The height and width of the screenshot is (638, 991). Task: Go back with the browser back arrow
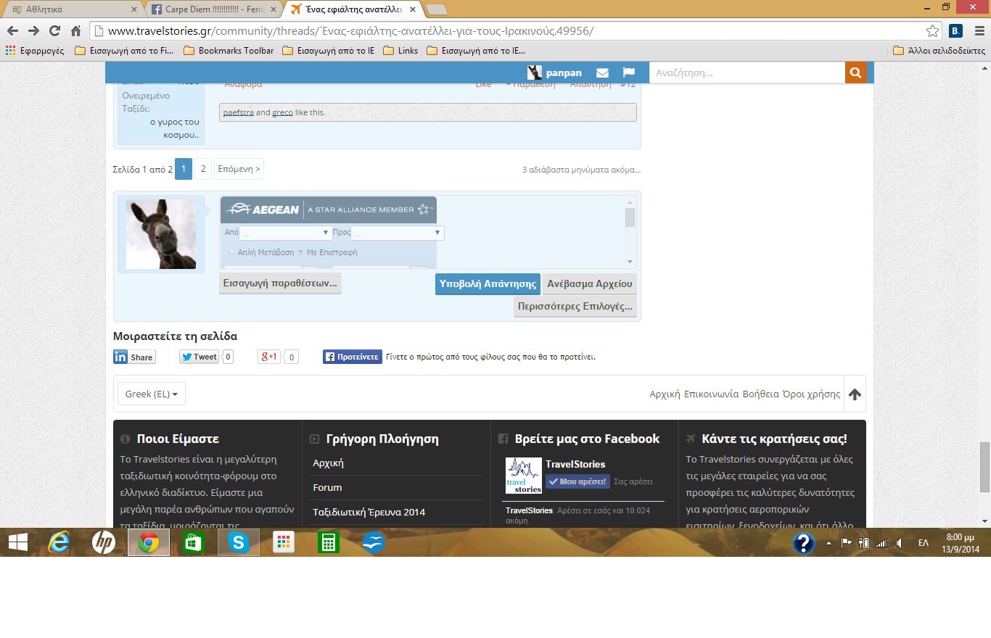click(12, 31)
